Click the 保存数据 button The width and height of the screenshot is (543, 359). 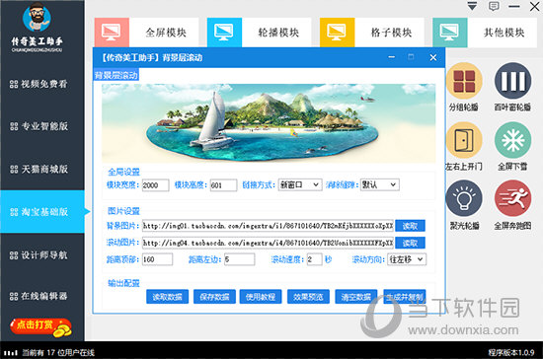pos(214,297)
